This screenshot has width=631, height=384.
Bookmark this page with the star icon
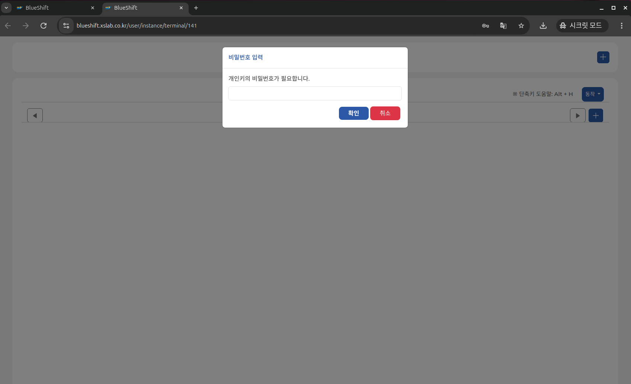click(521, 26)
